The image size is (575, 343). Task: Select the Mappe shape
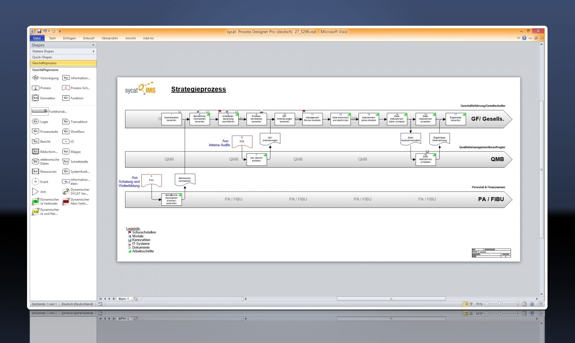[x=72, y=152]
